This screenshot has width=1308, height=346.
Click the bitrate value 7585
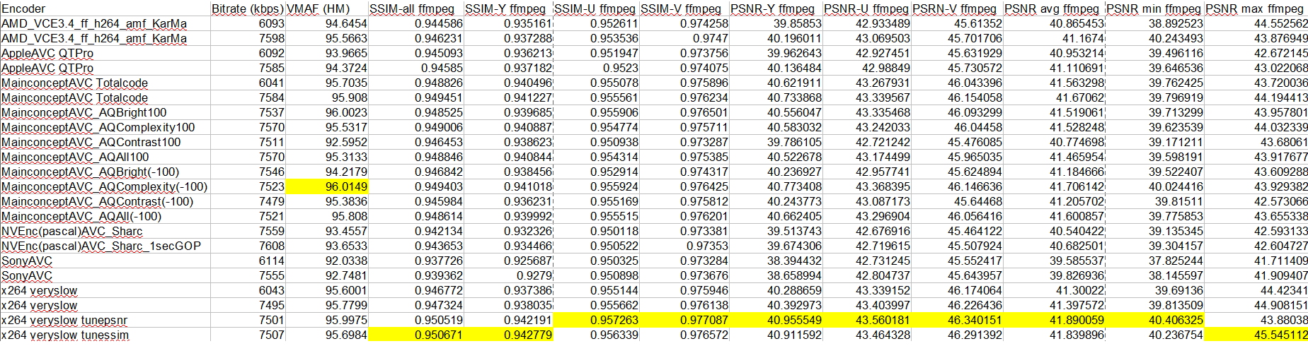click(x=248, y=68)
